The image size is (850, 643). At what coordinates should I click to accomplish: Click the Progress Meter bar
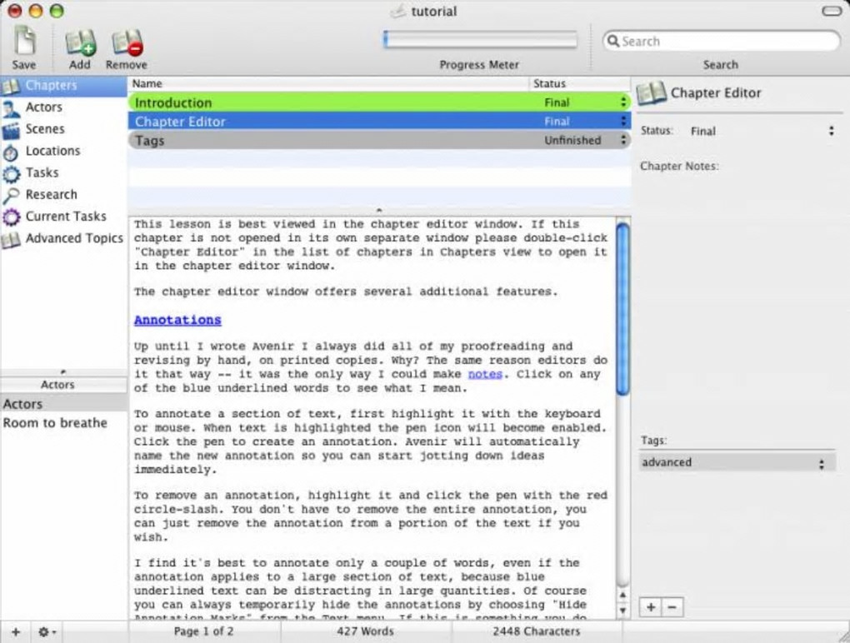(x=480, y=39)
